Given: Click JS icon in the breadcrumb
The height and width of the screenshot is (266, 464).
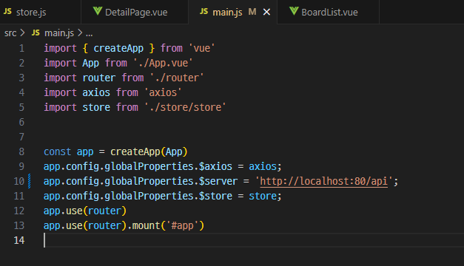Looking at the screenshot, I should [36, 33].
